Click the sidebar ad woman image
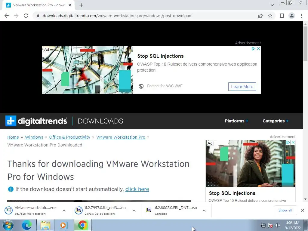 point(251,163)
